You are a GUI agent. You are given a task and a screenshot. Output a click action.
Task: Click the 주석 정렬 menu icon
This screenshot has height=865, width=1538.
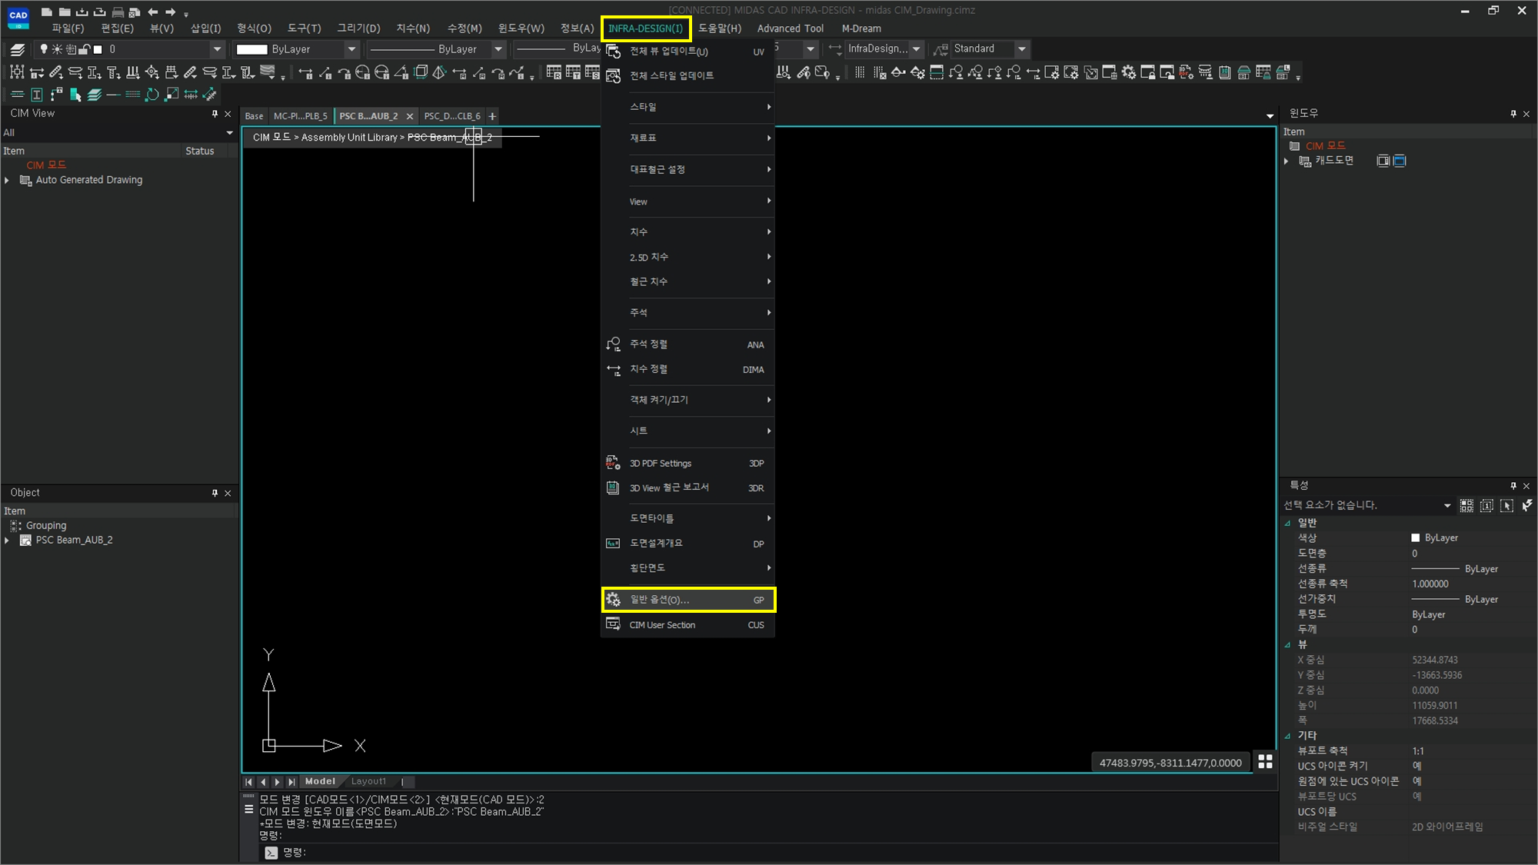tap(613, 344)
